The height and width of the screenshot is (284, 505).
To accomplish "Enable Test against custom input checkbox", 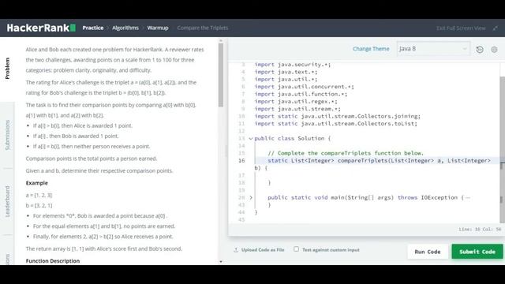I will [x=297, y=249].
